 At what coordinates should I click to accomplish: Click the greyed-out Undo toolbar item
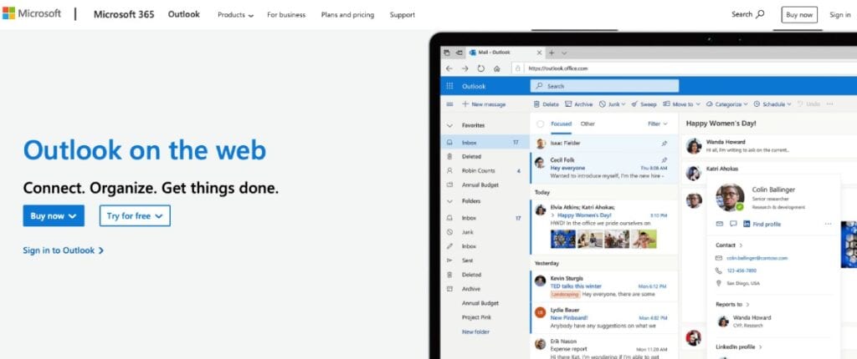tap(809, 104)
